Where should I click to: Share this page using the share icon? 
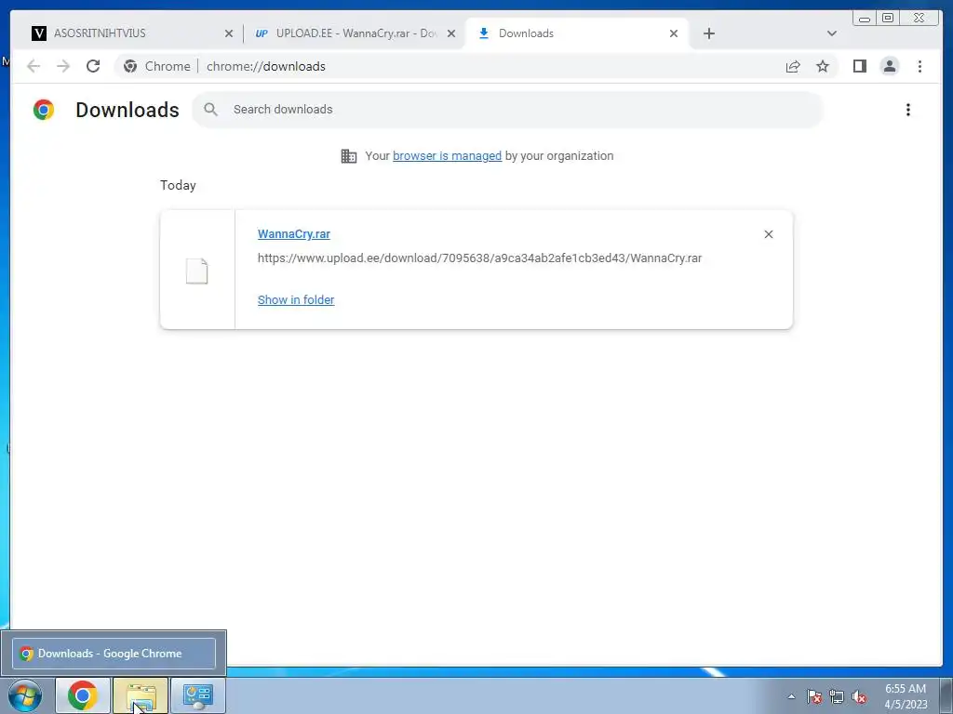click(793, 66)
